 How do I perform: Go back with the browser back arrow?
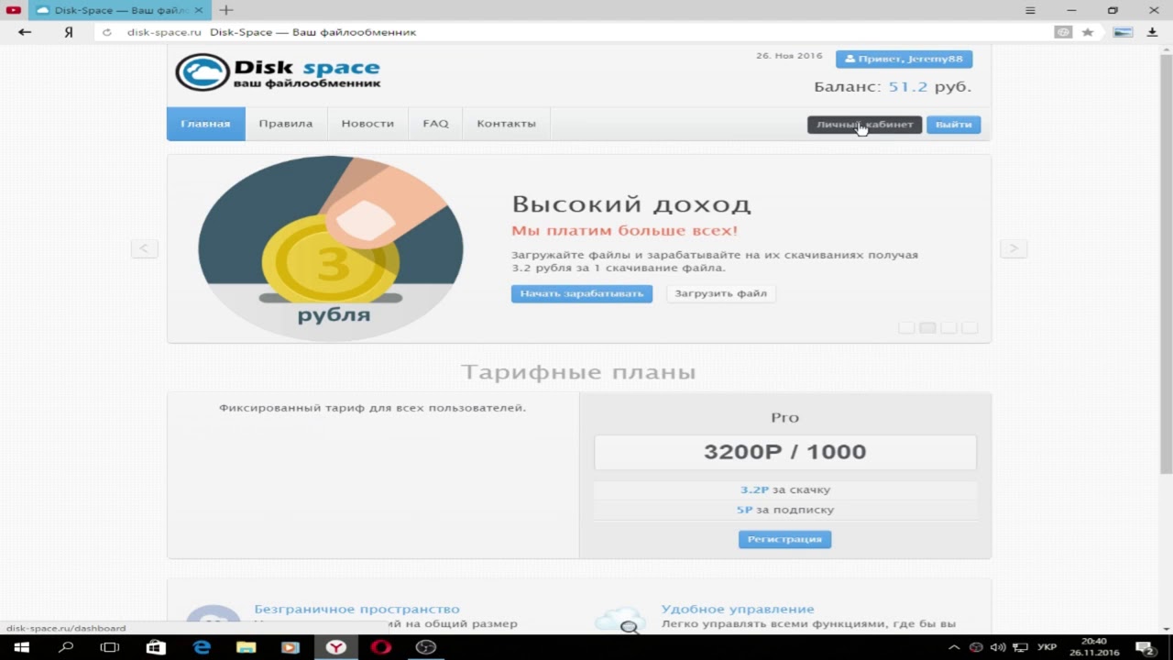[25, 32]
